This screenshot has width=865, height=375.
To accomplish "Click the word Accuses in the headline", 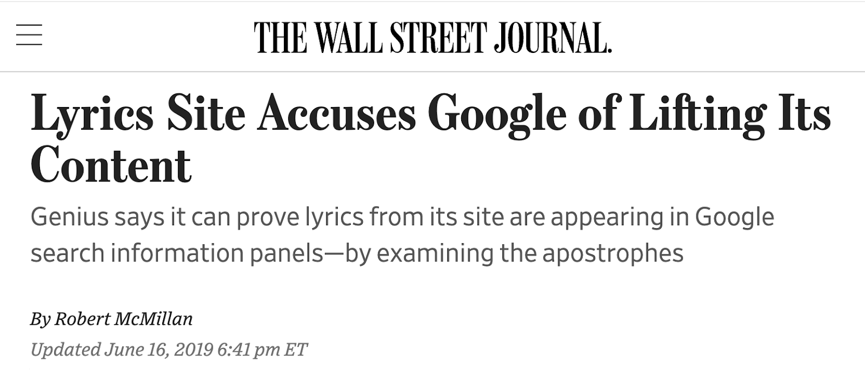I will point(337,115).
